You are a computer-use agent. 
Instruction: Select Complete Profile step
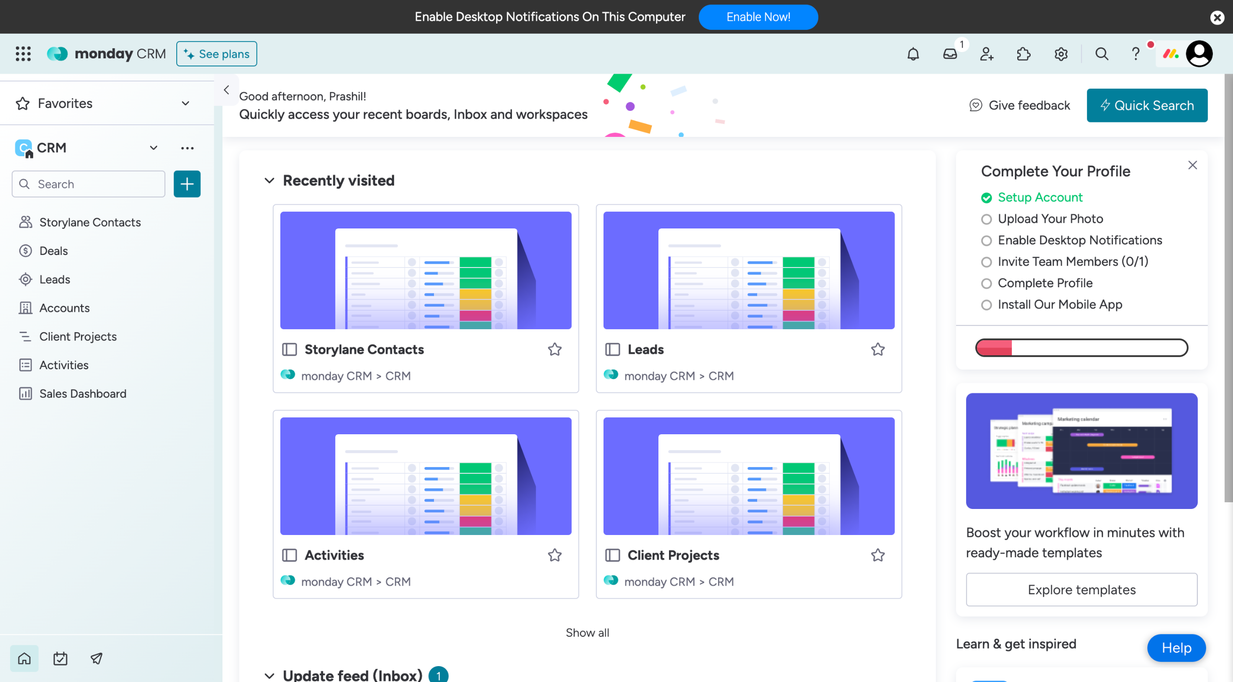(x=1037, y=283)
